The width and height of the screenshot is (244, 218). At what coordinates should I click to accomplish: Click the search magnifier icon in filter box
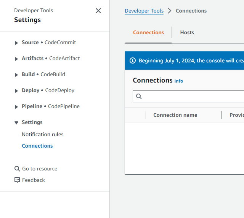(139, 96)
